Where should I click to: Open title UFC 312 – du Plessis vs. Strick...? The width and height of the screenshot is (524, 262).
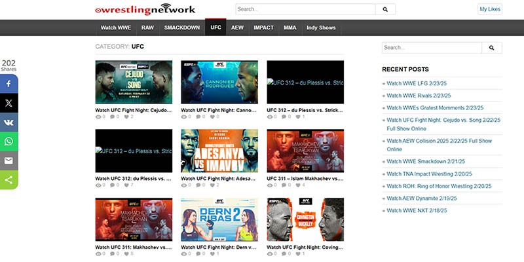pos(305,110)
